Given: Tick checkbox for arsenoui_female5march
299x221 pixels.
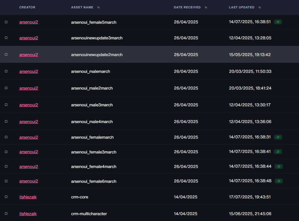Looking at the screenshot, I should [x=6, y=22].
